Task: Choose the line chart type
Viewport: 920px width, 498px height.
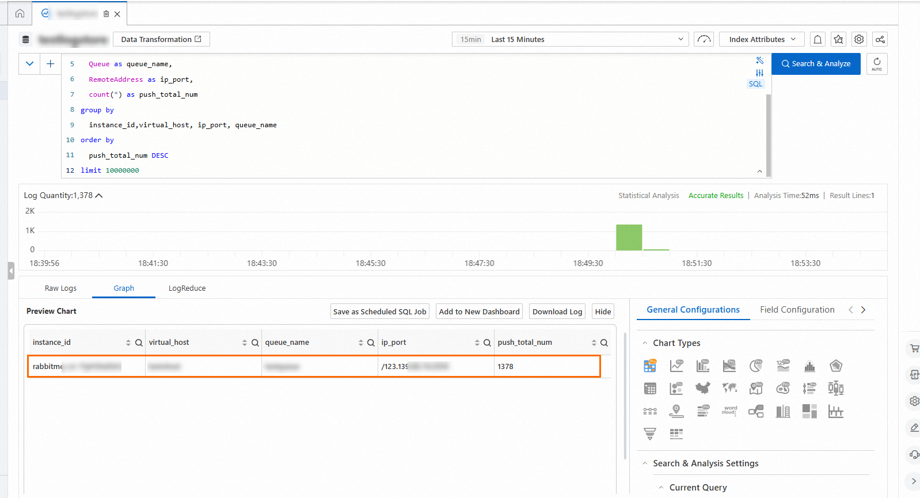Action: point(676,366)
